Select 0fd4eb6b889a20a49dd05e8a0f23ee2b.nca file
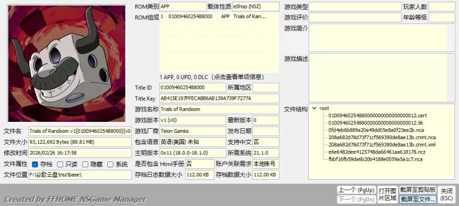The width and height of the screenshot is (459, 206). 376,130
